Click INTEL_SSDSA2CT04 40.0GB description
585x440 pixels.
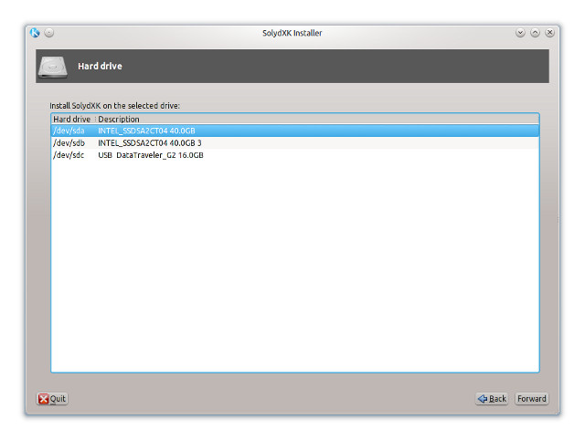coord(146,131)
